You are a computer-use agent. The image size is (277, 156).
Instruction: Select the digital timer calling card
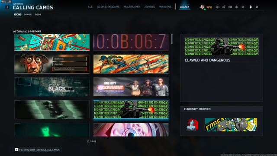coord(131,42)
